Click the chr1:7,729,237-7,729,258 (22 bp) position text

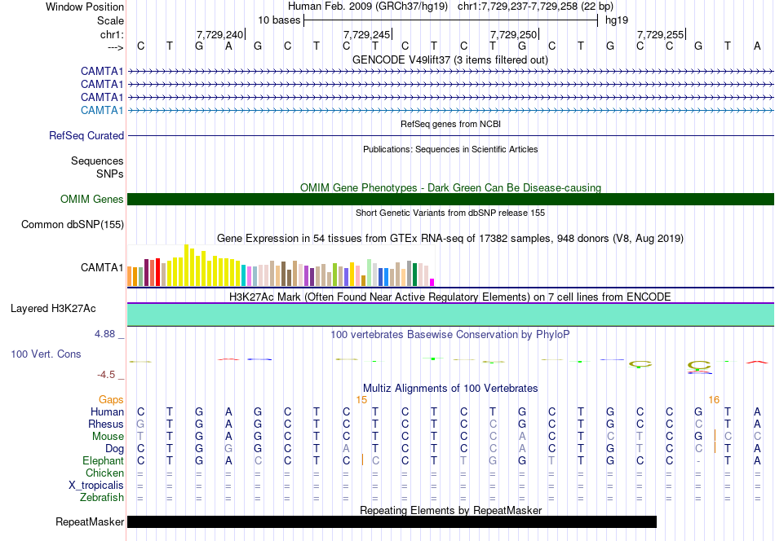click(535, 7)
